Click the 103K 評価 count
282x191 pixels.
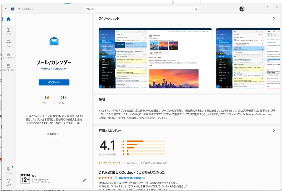[63, 100]
